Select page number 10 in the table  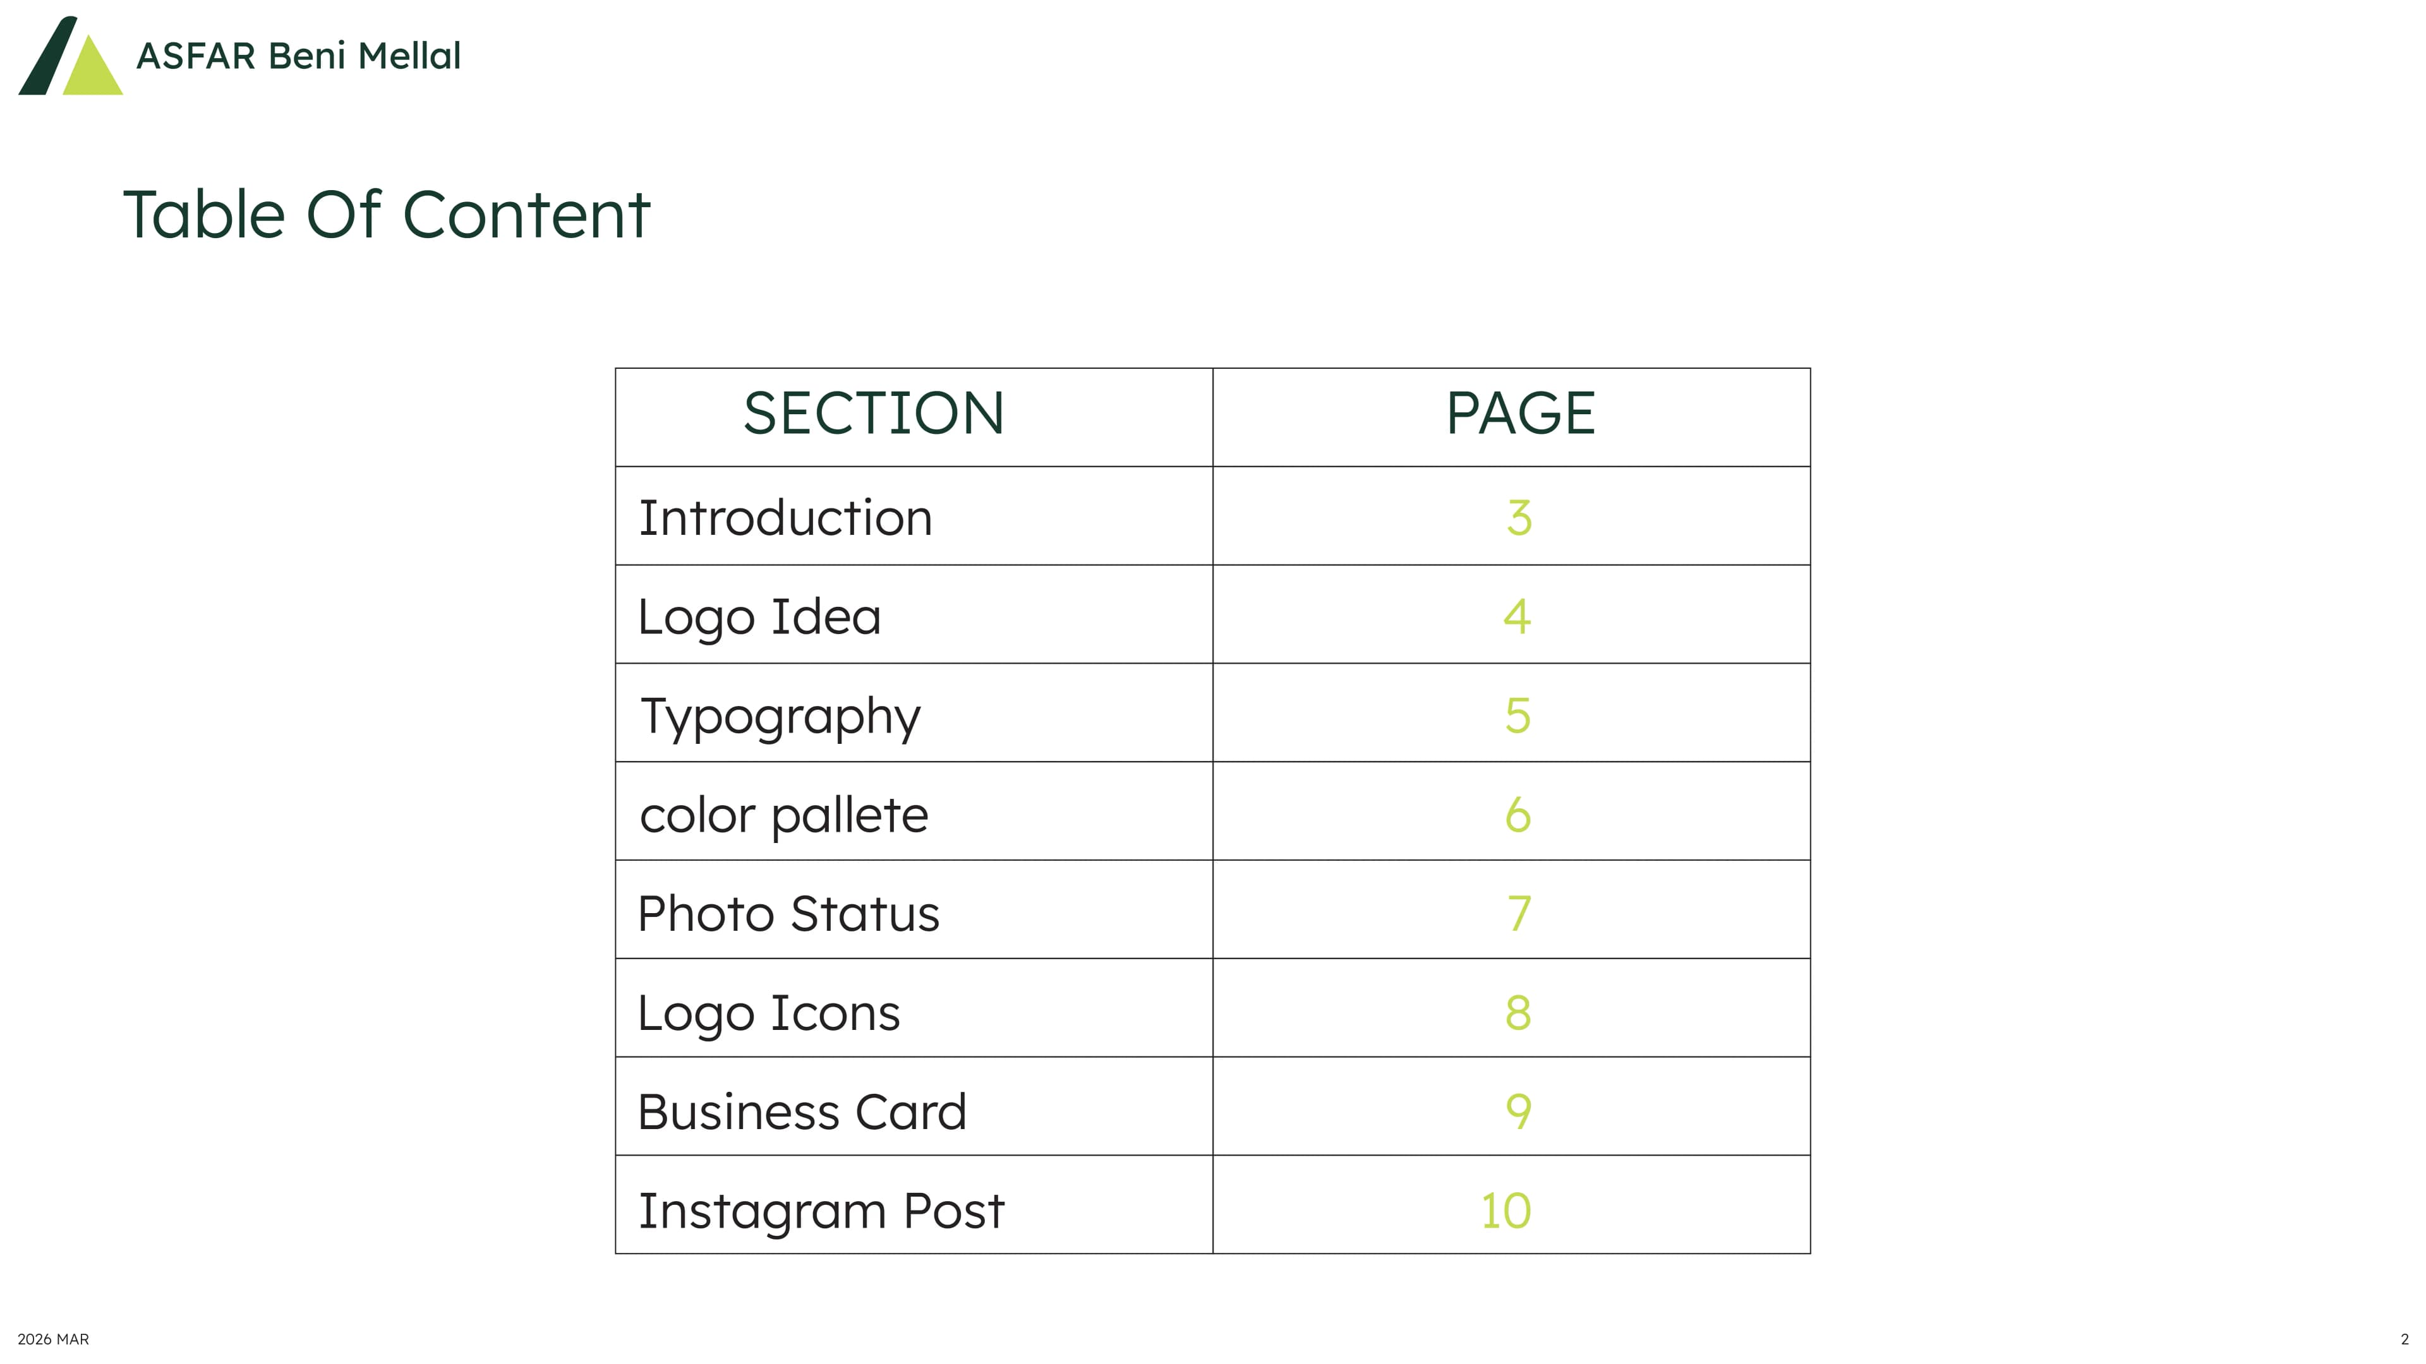(x=1506, y=1211)
